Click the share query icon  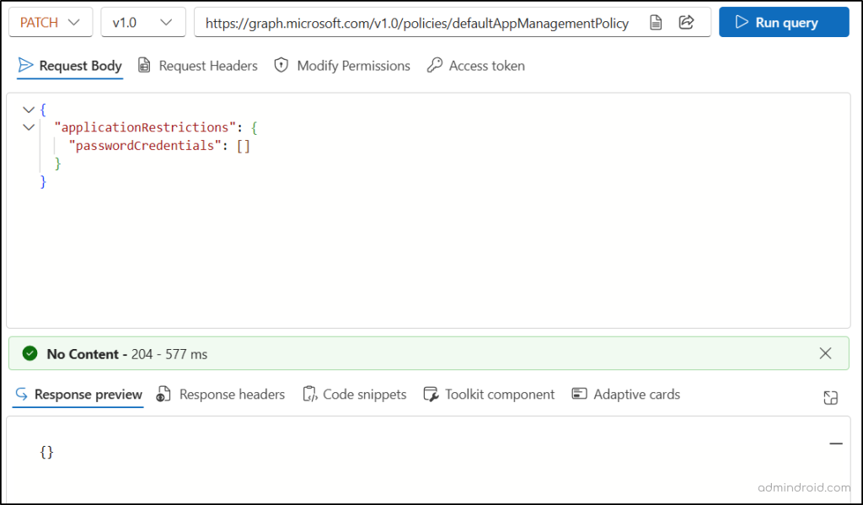686,22
